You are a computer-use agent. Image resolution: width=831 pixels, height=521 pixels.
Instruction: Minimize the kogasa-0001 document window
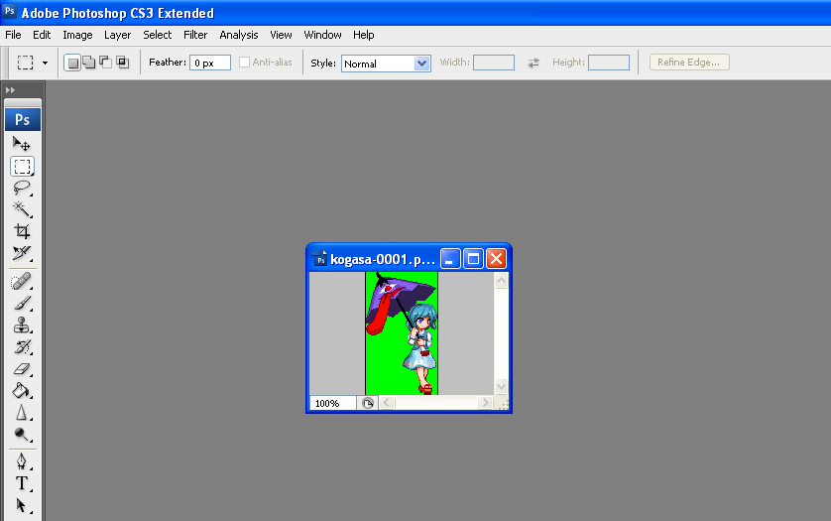450,259
